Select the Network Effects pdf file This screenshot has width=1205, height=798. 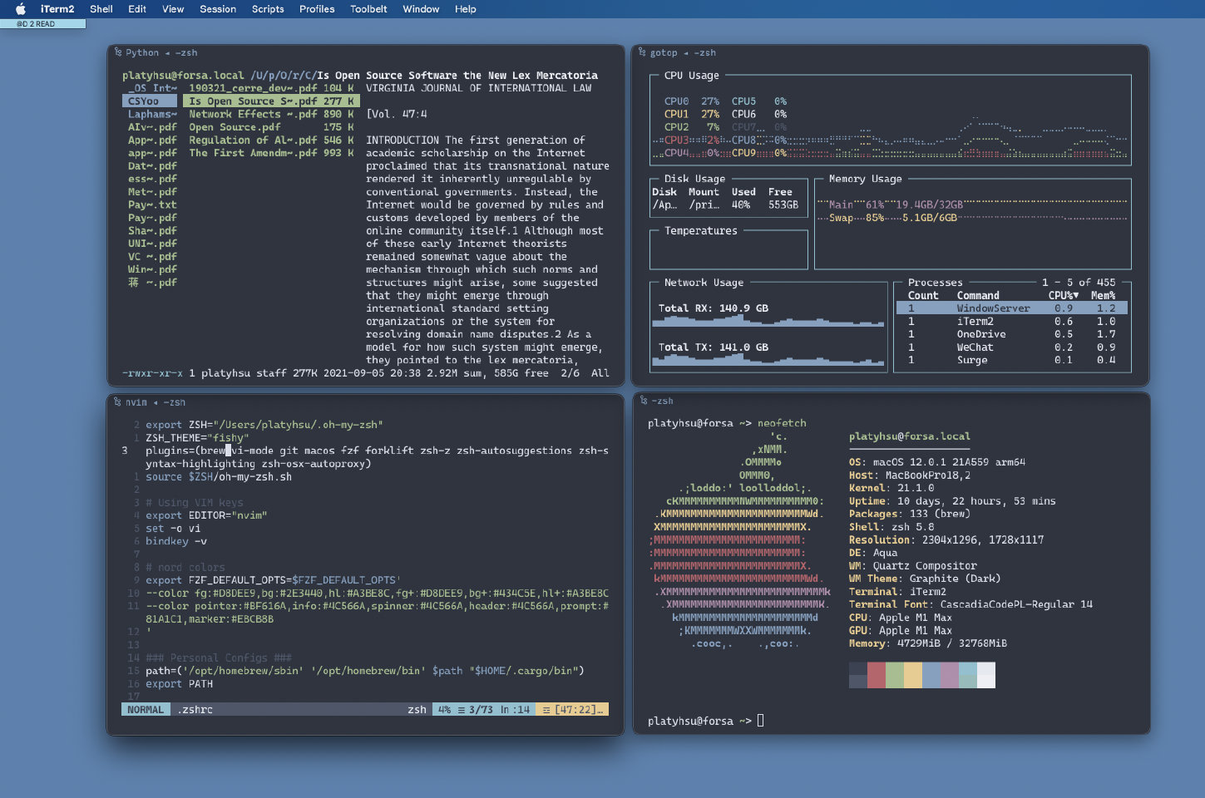point(253,115)
